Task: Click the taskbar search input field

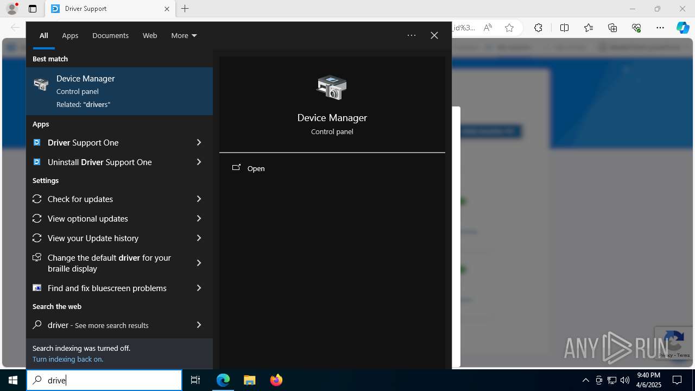Action: tap(104, 380)
